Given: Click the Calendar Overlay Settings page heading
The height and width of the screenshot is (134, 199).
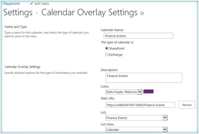Looking at the screenshot, I should click(90, 12).
